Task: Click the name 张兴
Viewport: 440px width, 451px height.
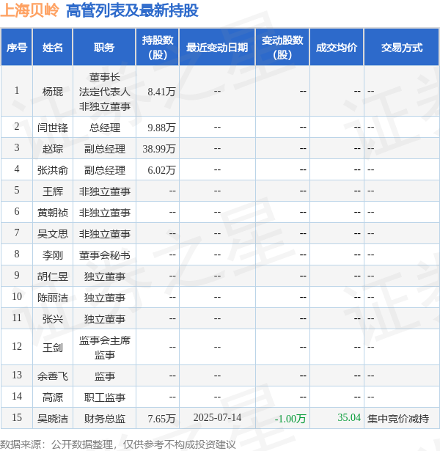Action: pos(53,319)
